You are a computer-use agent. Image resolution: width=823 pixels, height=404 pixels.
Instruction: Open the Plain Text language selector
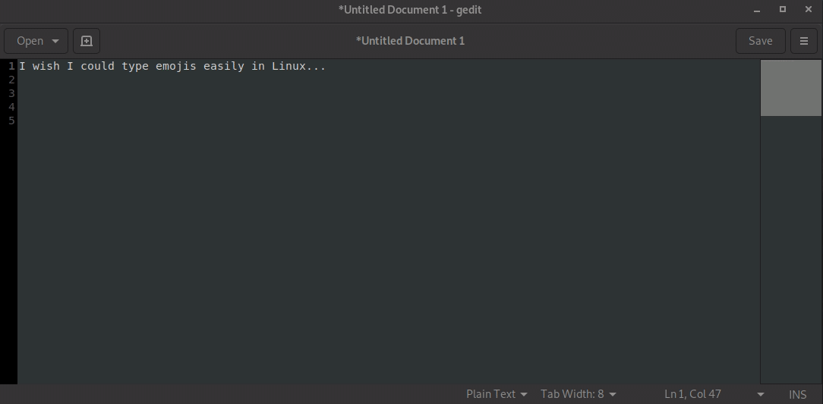point(497,394)
